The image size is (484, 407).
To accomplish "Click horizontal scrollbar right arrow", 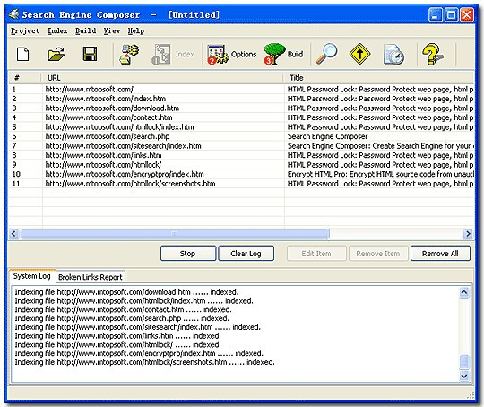I will coord(468,234).
